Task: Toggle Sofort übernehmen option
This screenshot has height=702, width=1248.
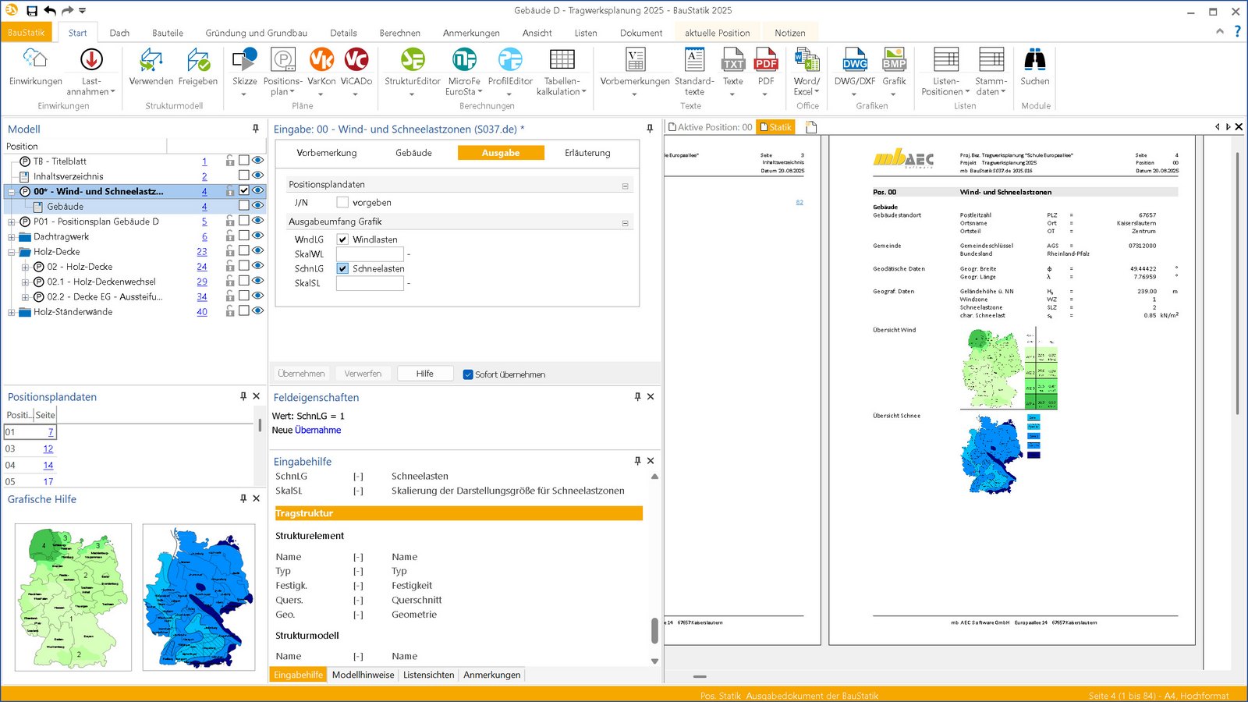Action: 468,374
